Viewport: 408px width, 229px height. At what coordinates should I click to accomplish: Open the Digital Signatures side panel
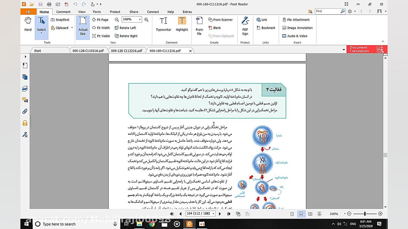tap(25, 135)
